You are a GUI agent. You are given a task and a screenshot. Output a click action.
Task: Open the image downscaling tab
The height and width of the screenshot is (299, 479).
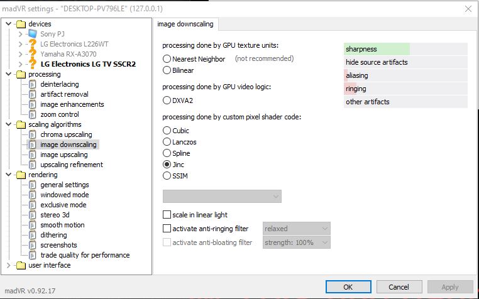(185, 24)
